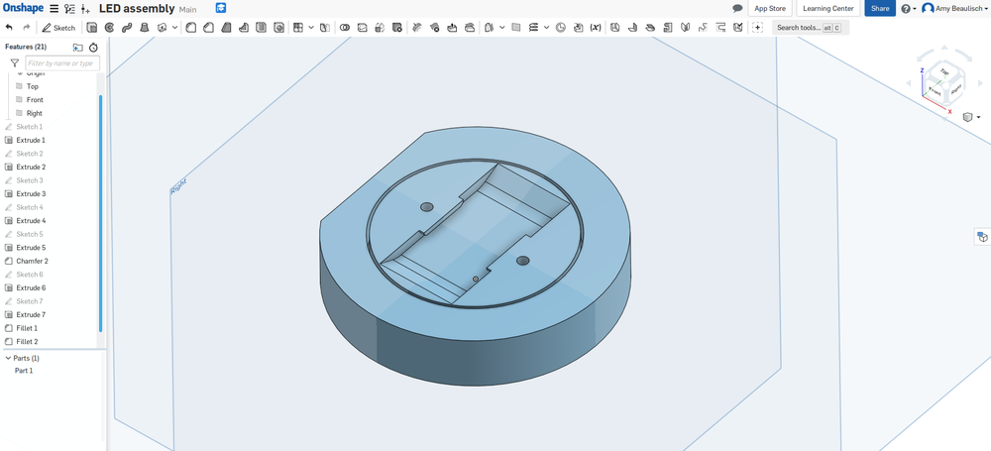
Task: Select Extrude 6 in the feature list
Action: [31, 287]
